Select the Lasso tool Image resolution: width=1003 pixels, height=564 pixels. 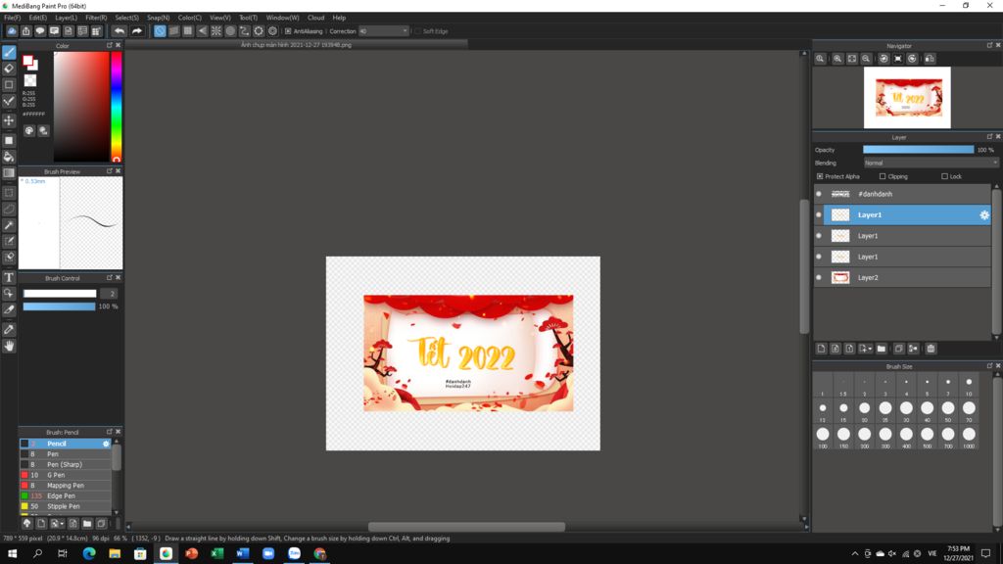tap(9, 209)
